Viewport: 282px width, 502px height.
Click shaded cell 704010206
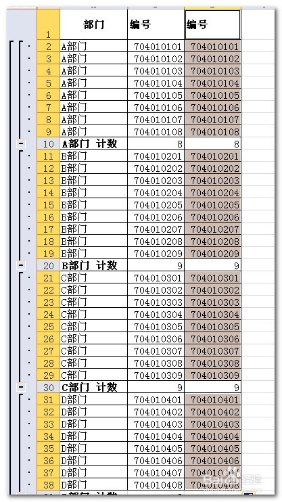point(213,216)
